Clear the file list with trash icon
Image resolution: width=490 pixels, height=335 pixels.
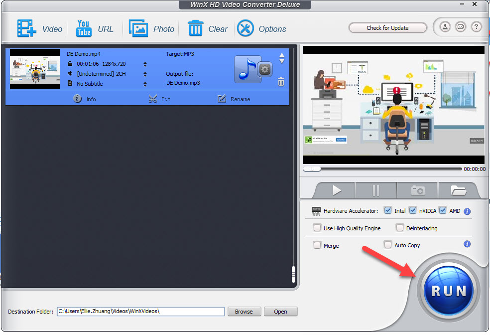195,28
